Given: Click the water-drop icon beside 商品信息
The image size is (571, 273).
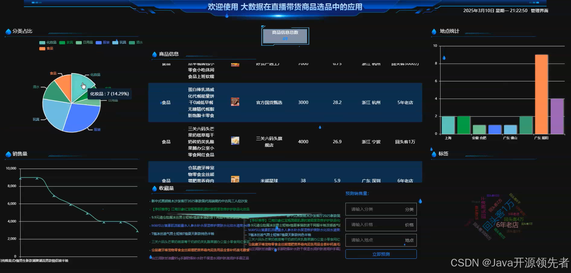Looking at the screenshot, I should click(155, 54).
